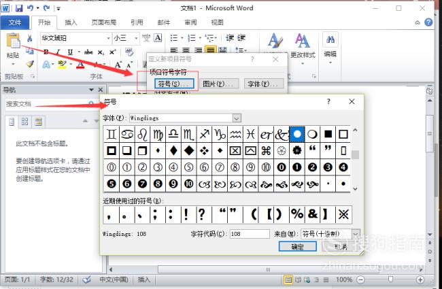Apply superscript formatting

[112, 52]
